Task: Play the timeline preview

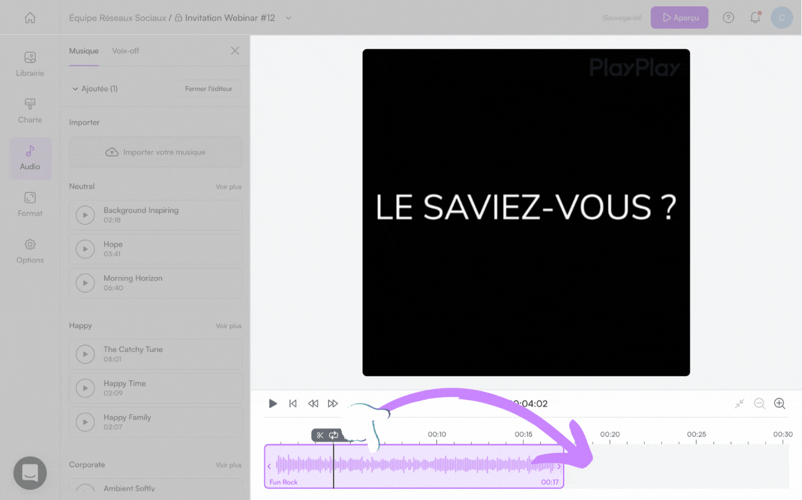Action: pos(273,404)
